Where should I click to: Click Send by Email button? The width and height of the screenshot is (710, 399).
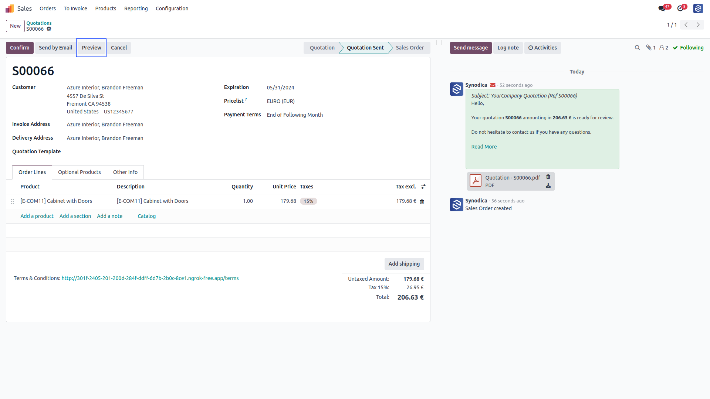click(x=55, y=48)
